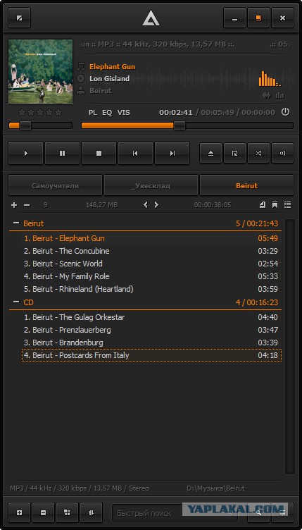Click the remove files button at bottom

tap(43, 513)
